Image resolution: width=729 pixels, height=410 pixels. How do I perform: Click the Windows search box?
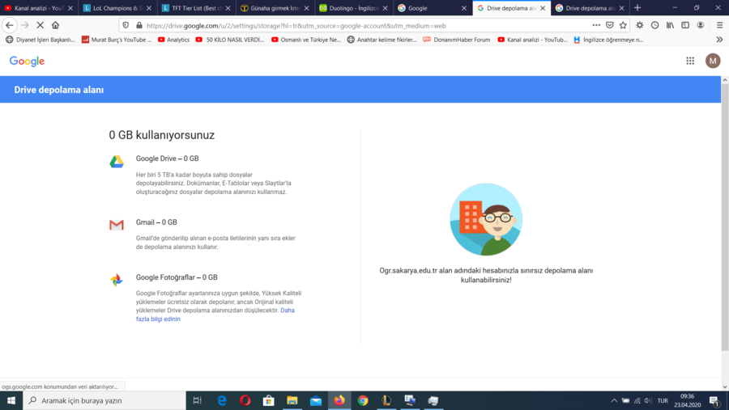click(104, 400)
